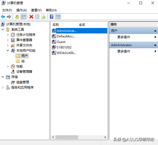
Task: Toggle the Show/Hide Action Pane icon
Action: coord(58,17)
